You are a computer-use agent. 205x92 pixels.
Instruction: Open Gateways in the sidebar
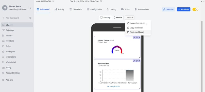pos(17,30)
